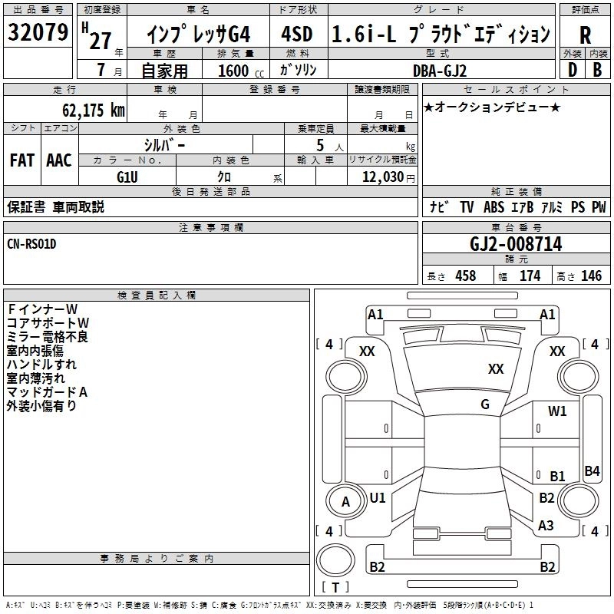Select the G mark on the windshield
614x614 pixels.
[484, 404]
